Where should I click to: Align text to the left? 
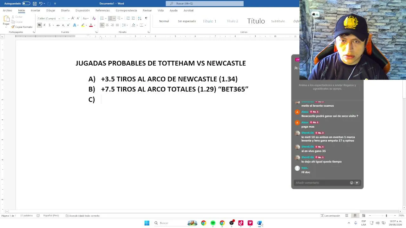pyautogui.click(x=102, y=25)
